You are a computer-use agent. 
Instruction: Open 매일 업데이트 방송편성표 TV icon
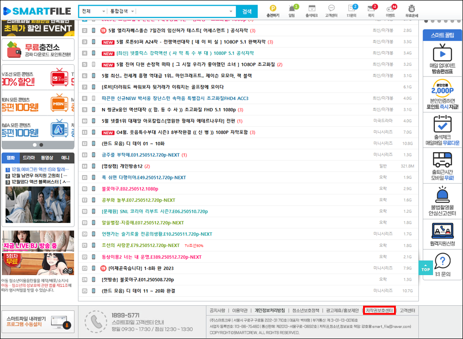[442, 53]
